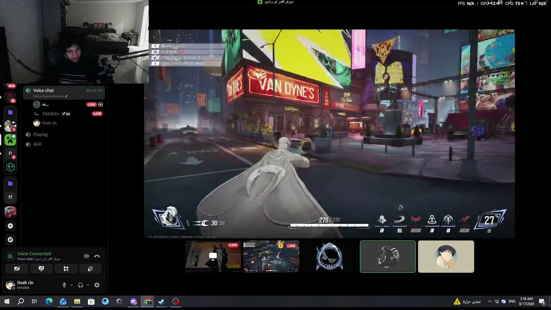Open the server icon labeled tf

click(10, 197)
